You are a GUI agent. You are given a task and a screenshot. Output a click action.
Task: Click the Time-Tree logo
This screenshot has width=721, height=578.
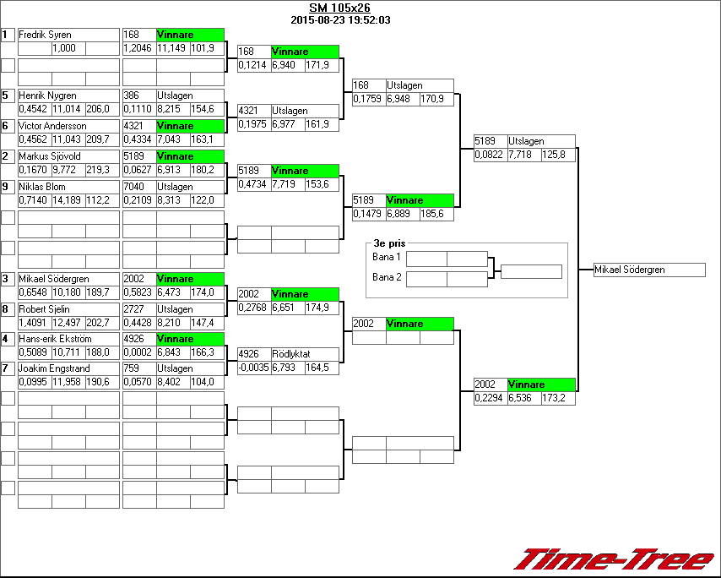pyautogui.click(x=614, y=559)
